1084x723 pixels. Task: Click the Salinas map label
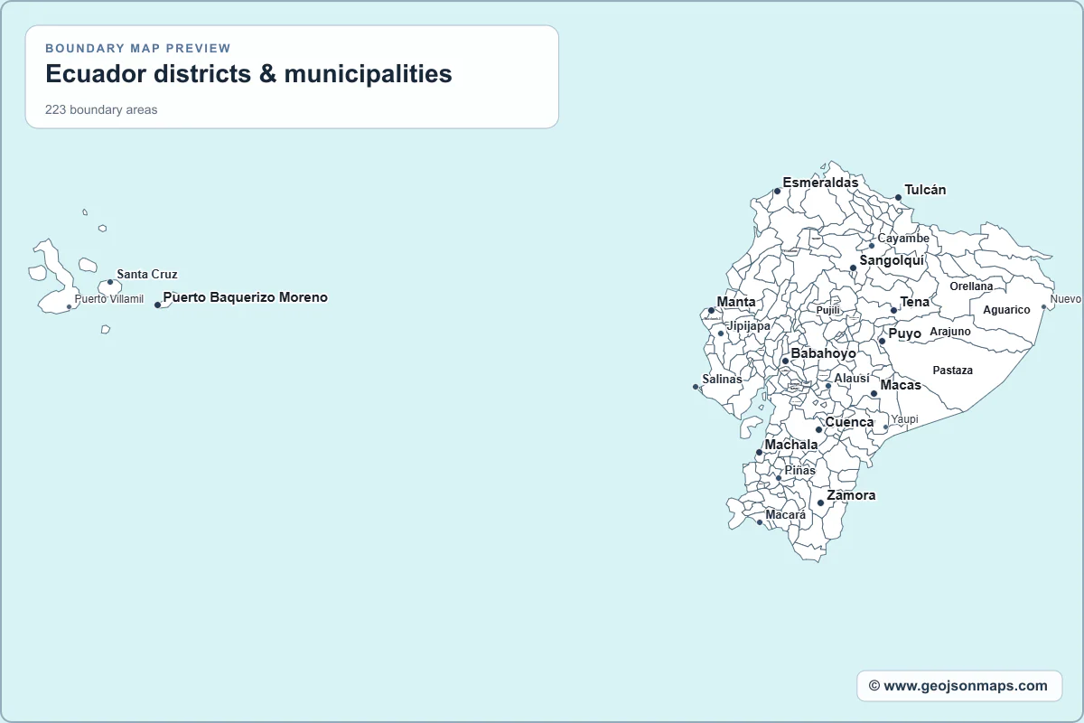(x=722, y=380)
